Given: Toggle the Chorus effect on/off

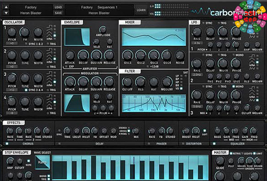Looking at the screenshot, I should coord(7,144).
